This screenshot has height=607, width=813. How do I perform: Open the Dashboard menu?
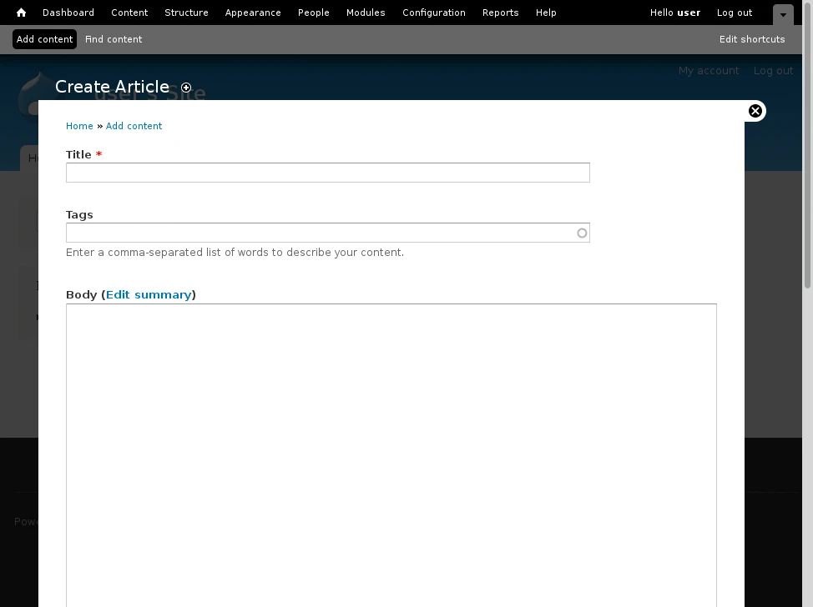[x=68, y=13]
